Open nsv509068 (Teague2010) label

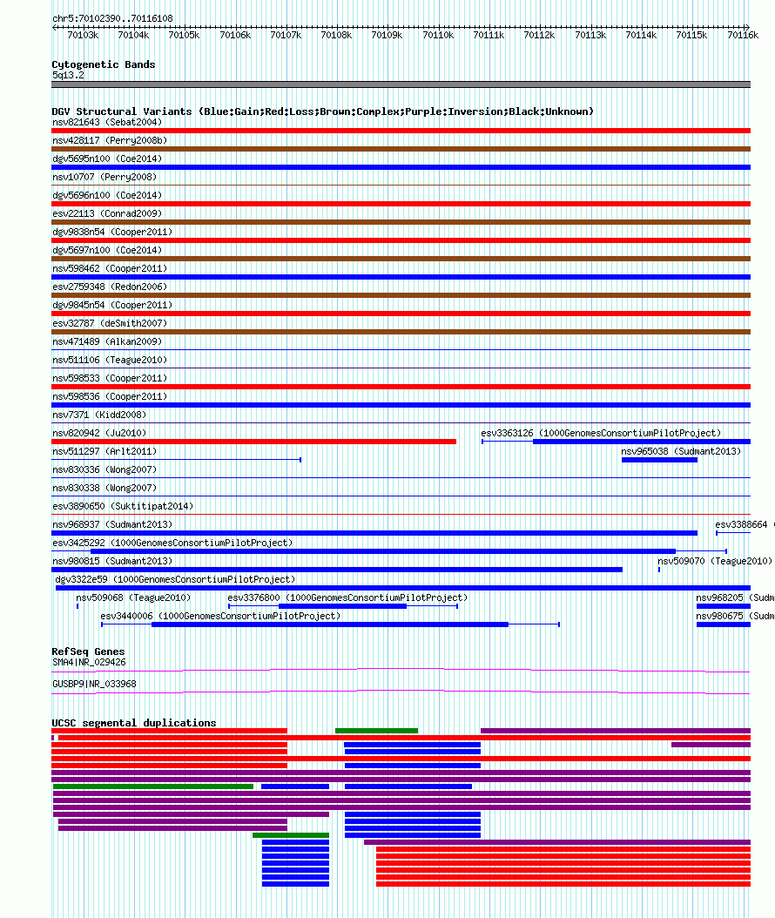coord(133,597)
